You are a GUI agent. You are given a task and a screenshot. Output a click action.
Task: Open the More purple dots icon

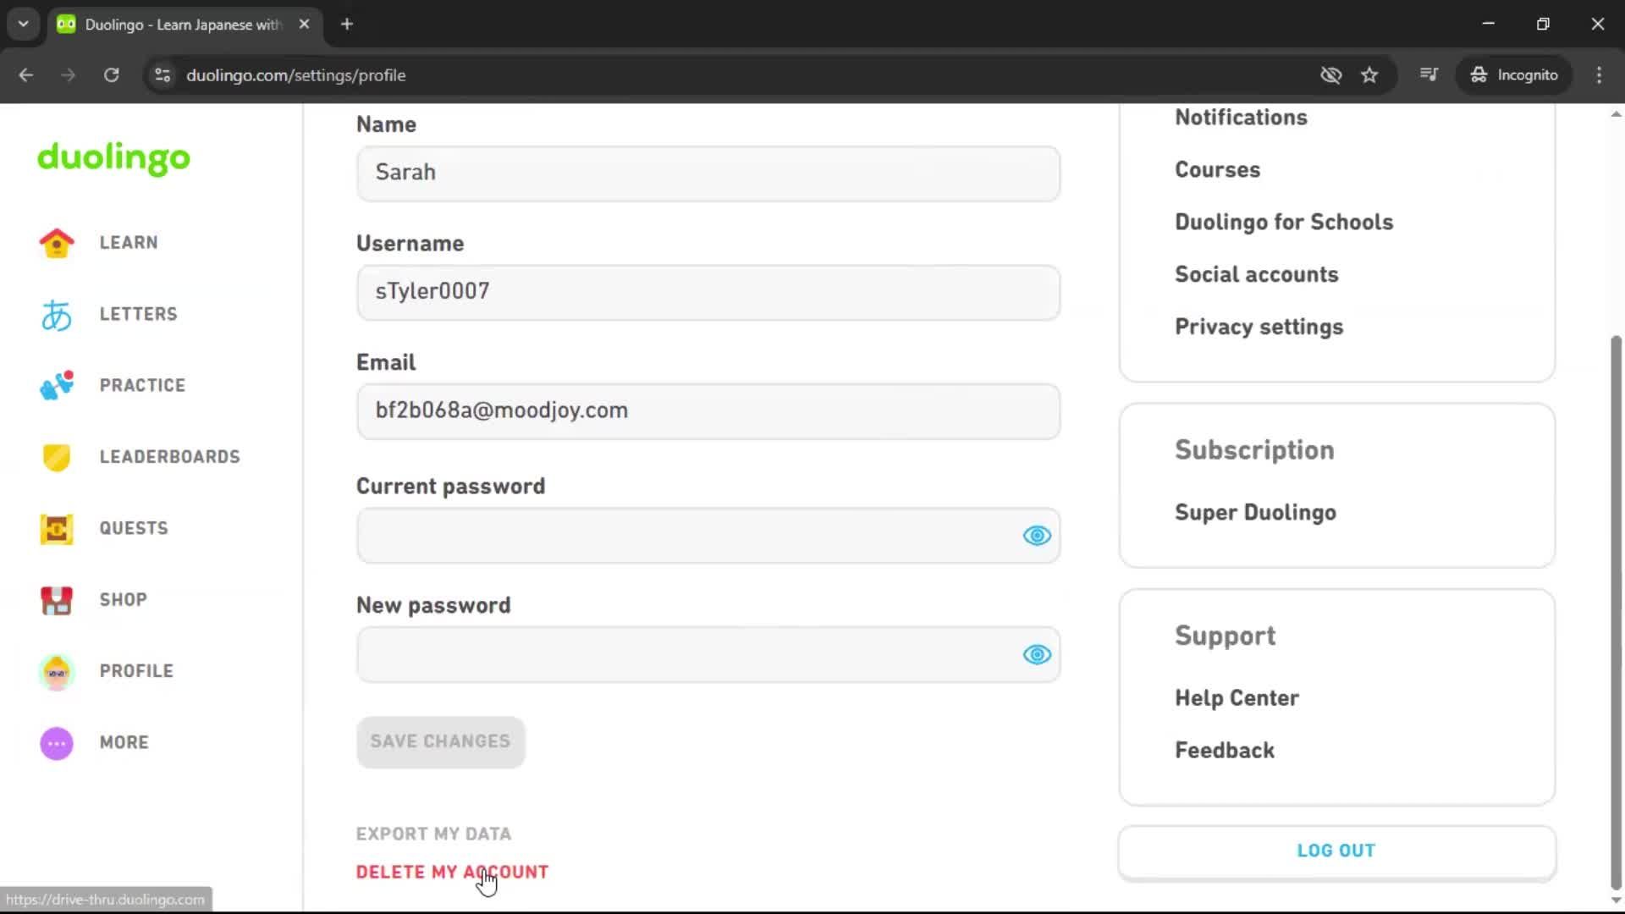[x=57, y=743]
